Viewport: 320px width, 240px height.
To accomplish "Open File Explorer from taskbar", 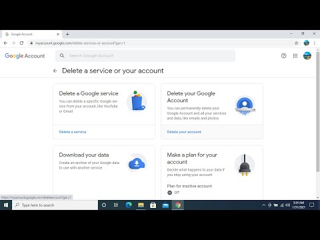I will pos(141,205).
